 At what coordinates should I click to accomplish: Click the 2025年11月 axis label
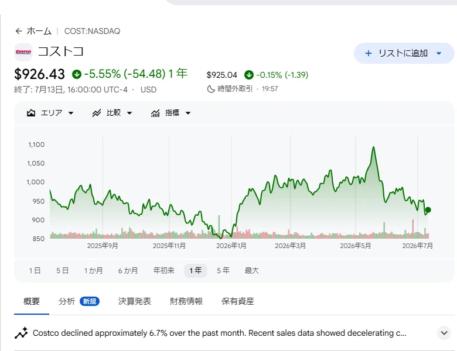click(x=169, y=246)
